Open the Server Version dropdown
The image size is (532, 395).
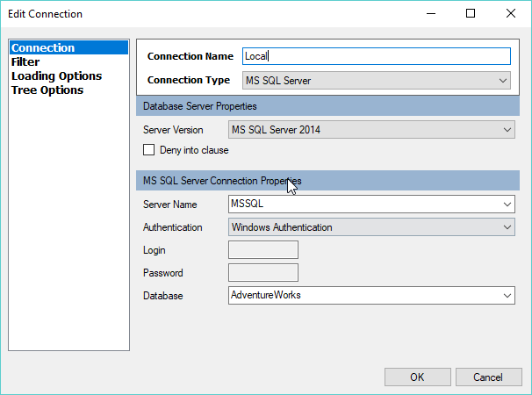(x=371, y=130)
